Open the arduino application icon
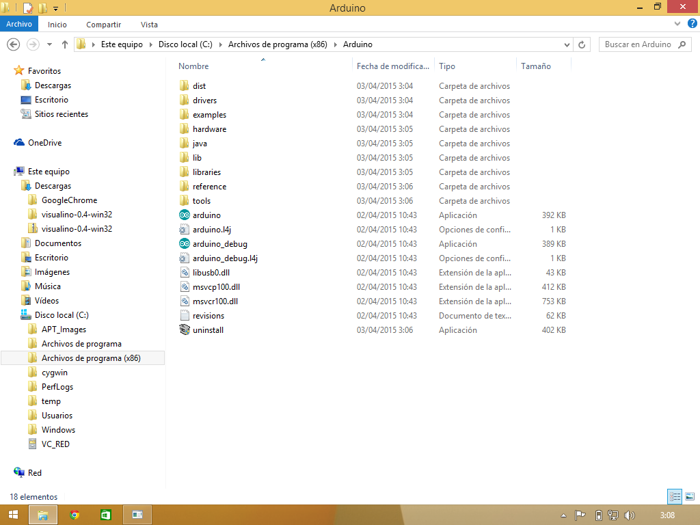Screen dimensions: 700x525 pyautogui.click(x=185, y=215)
